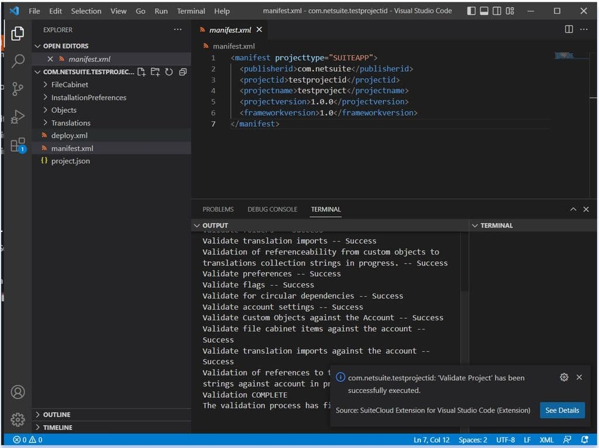Open the Extensions view

pos(18,145)
